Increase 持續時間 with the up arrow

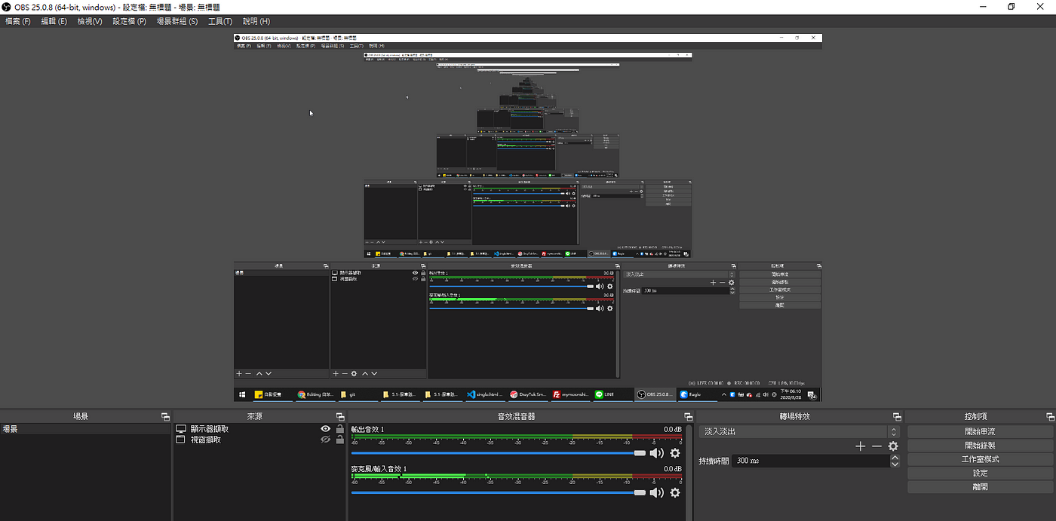[895, 457]
